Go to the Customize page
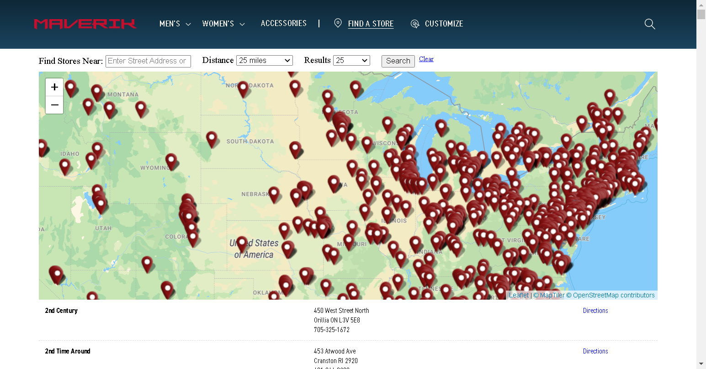This screenshot has width=706, height=369. pyautogui.click(x=444, y=24)
